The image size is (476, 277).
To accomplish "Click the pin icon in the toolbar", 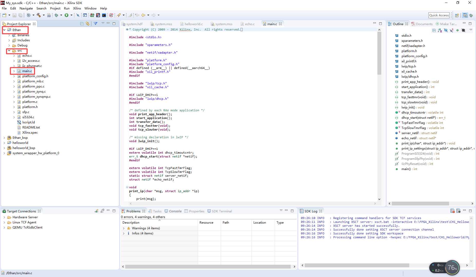I will click(x=78, y=15).
